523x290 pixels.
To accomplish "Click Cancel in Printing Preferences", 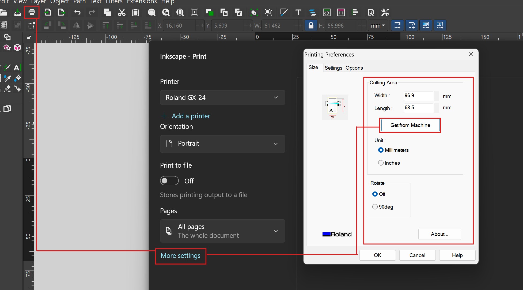I will coord(417,255).
